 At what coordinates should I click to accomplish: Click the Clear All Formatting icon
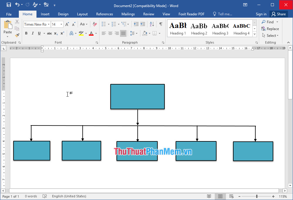pyautogui.click(x=94, y=24)
